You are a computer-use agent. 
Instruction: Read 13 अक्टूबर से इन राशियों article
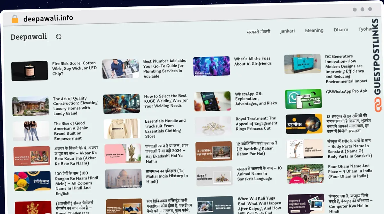[x=349, y=123]
